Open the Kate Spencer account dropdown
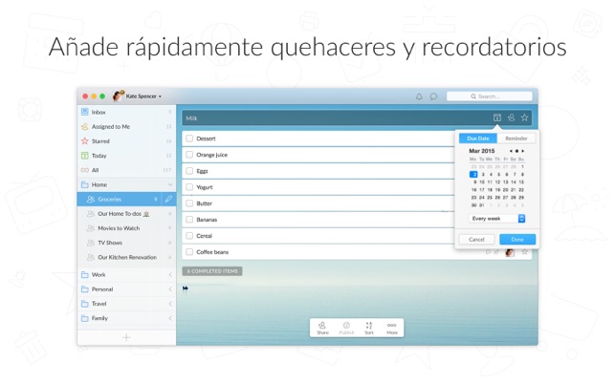Screen dimensions: 615x384 coord(143,96)
